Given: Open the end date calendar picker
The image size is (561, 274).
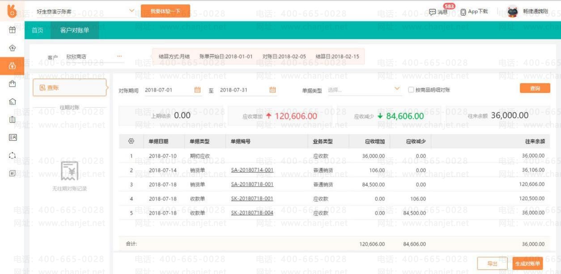Looking at the screenshot, I should point(272,90).
